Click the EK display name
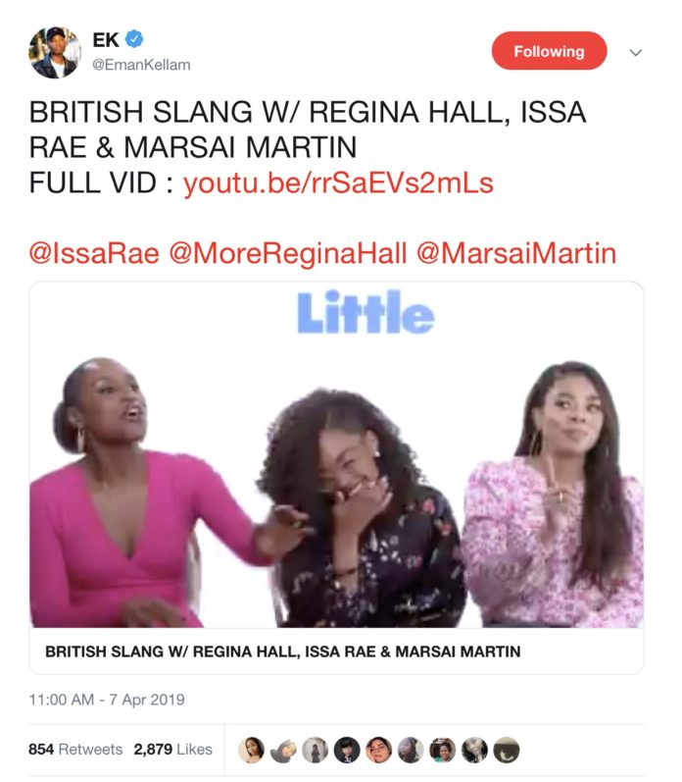 click(x=106, y=39)
